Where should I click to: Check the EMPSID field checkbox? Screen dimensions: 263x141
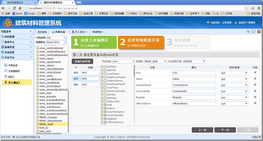(105, 67)
